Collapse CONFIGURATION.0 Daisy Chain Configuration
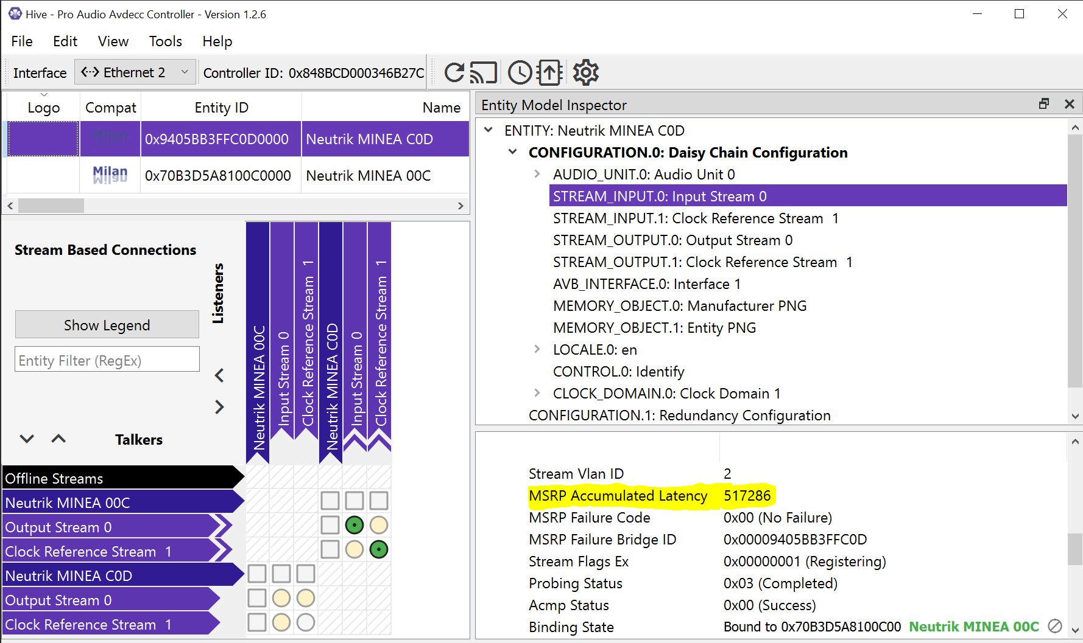 tap(512, 152)
